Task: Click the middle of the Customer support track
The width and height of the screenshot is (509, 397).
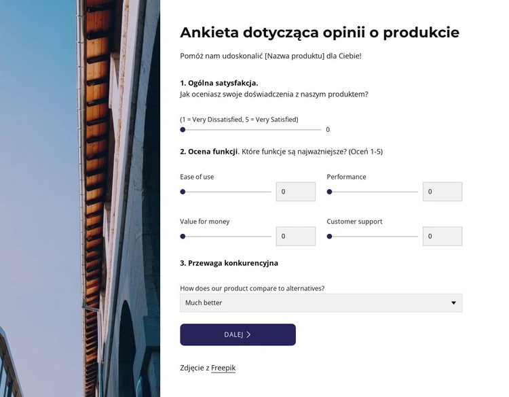Action: (x=373, y=237)
